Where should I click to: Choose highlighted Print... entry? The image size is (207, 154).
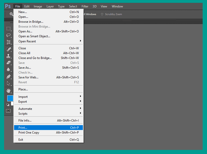(48, 128)
